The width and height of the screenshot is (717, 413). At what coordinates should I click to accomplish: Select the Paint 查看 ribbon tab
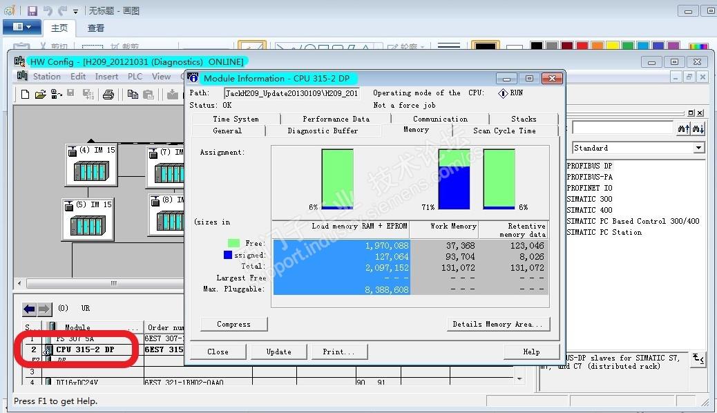tap(95, 28)
